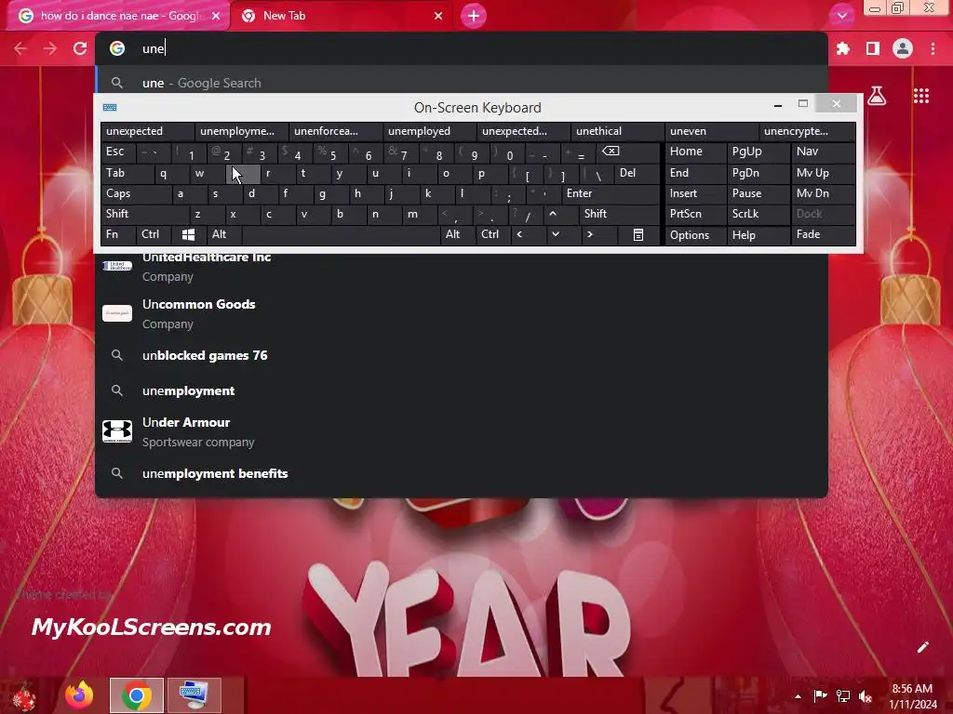Image resolution: width=953 pixels, height=714 pixels.
Task: Click the Action Center flag tray icon
Action: [821, 695]
